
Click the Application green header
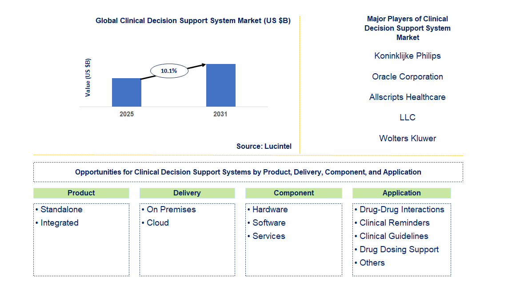click(402, 193)
